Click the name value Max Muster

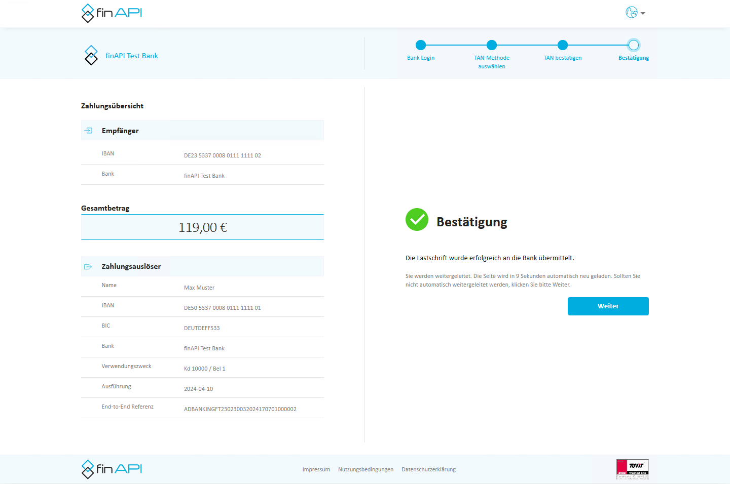(x=199, y=288)
